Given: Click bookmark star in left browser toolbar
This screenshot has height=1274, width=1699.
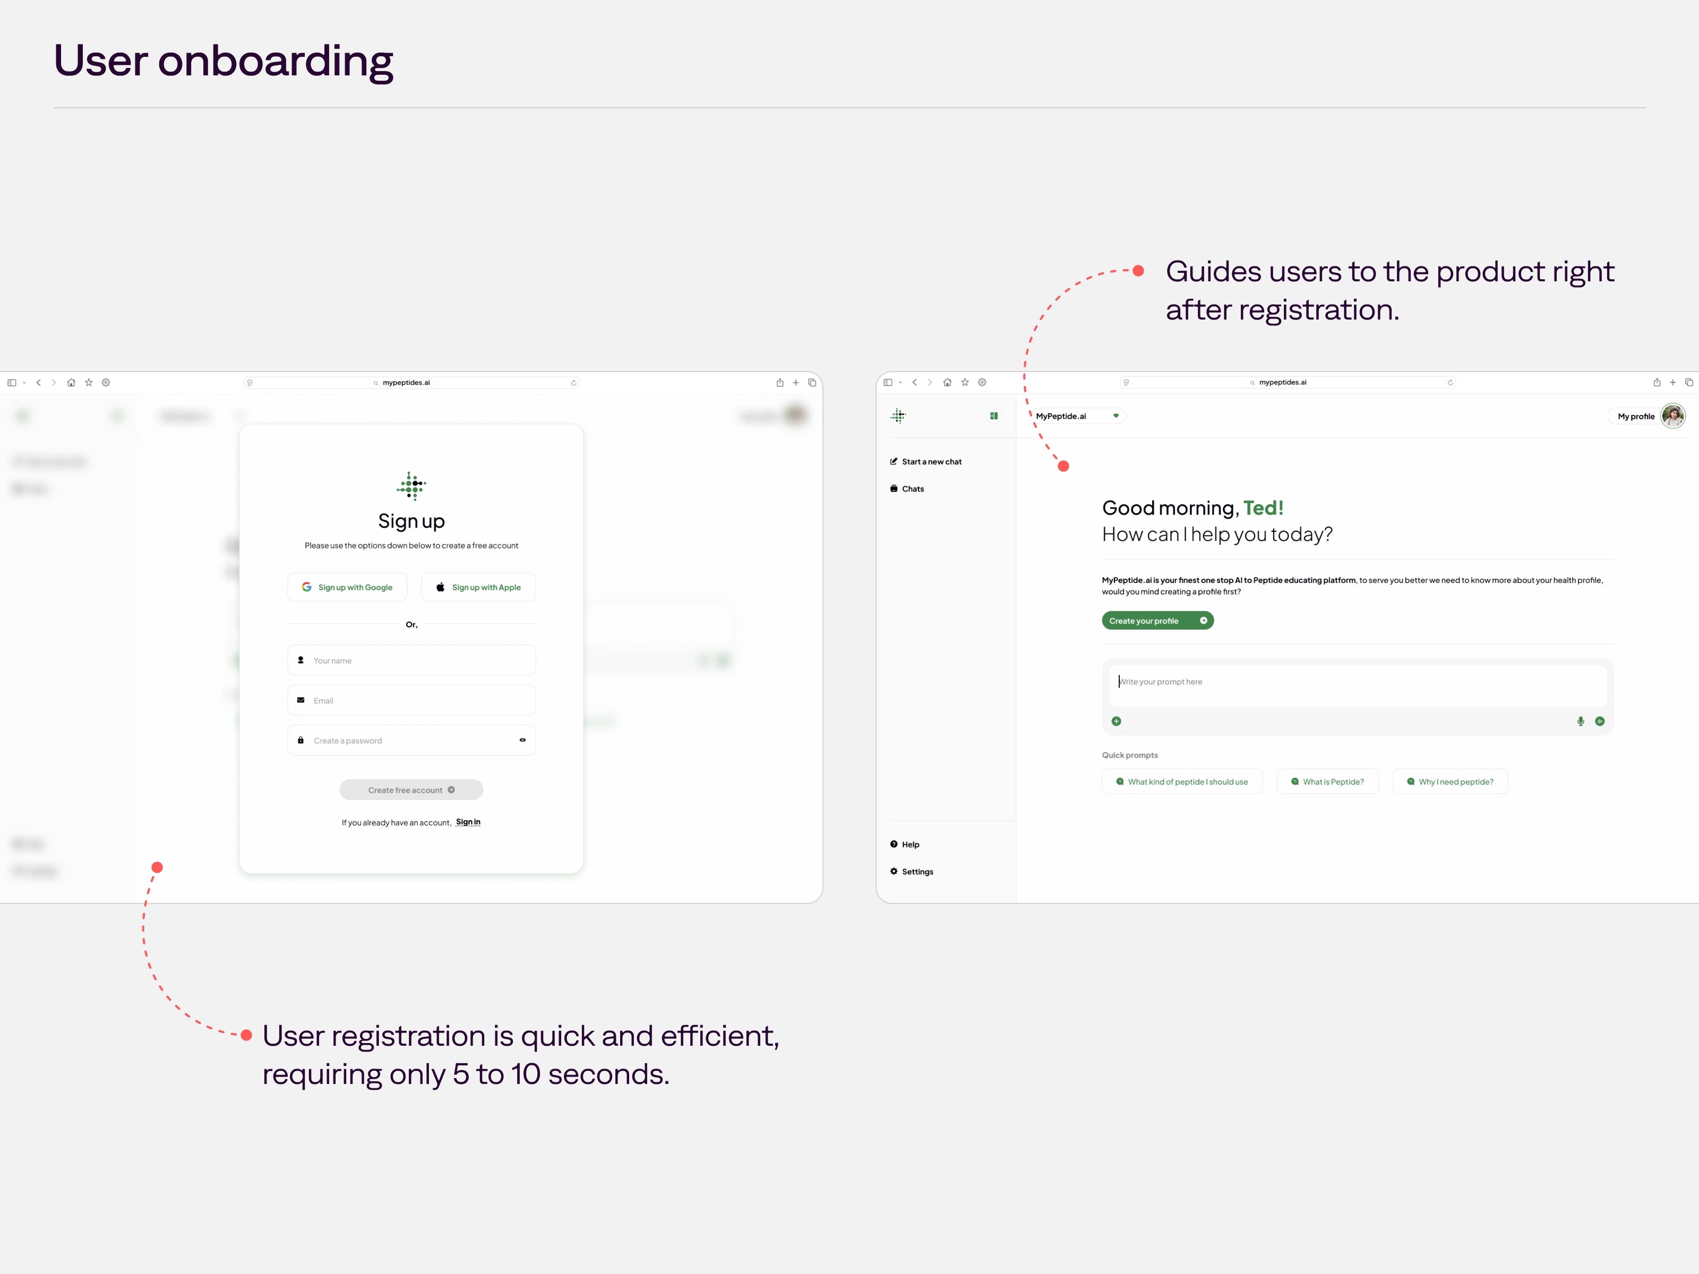Looking at the screenshot, I should click(88, 382).
